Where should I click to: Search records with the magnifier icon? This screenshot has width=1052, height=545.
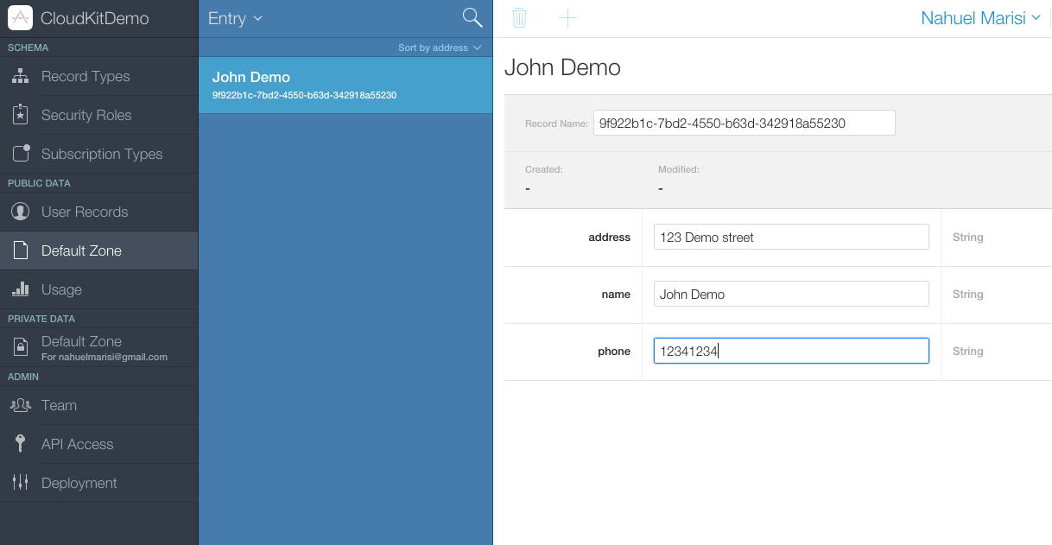tap(472, 17)
